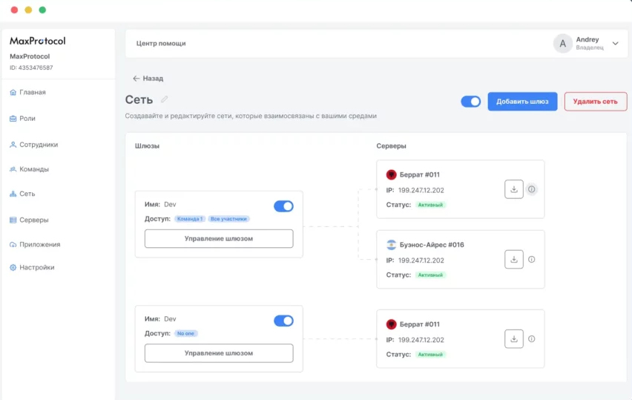Show info for top Беррат #011 server

point(532,189)
